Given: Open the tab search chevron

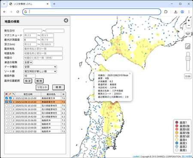Looking at the screenshot, I should coord(4,4).
